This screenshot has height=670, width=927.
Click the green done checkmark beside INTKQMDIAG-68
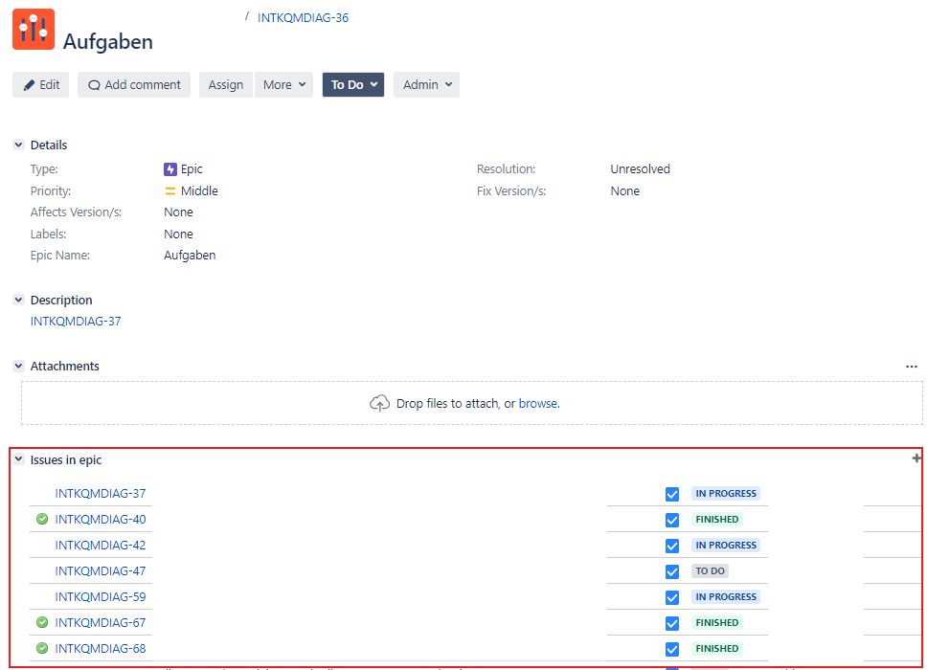click(x=42, y=649)
